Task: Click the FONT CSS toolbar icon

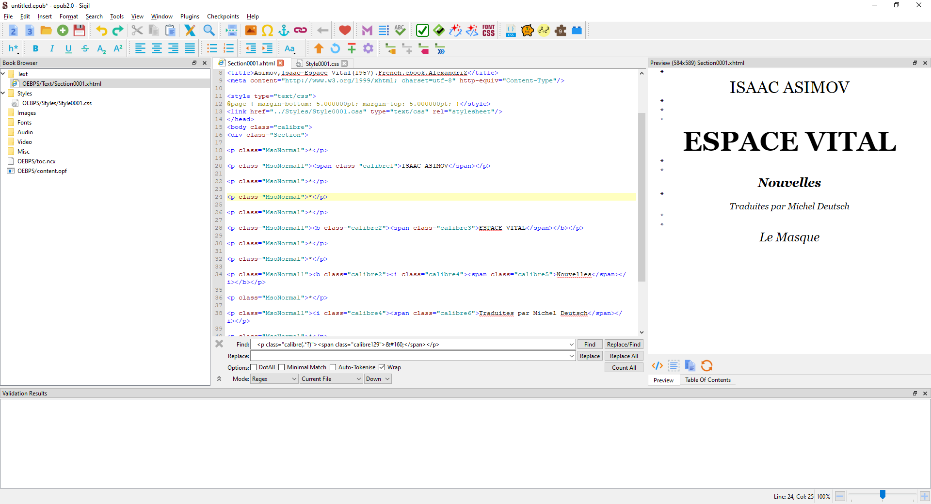Action: pyautogui.click(x=488, y=31)
